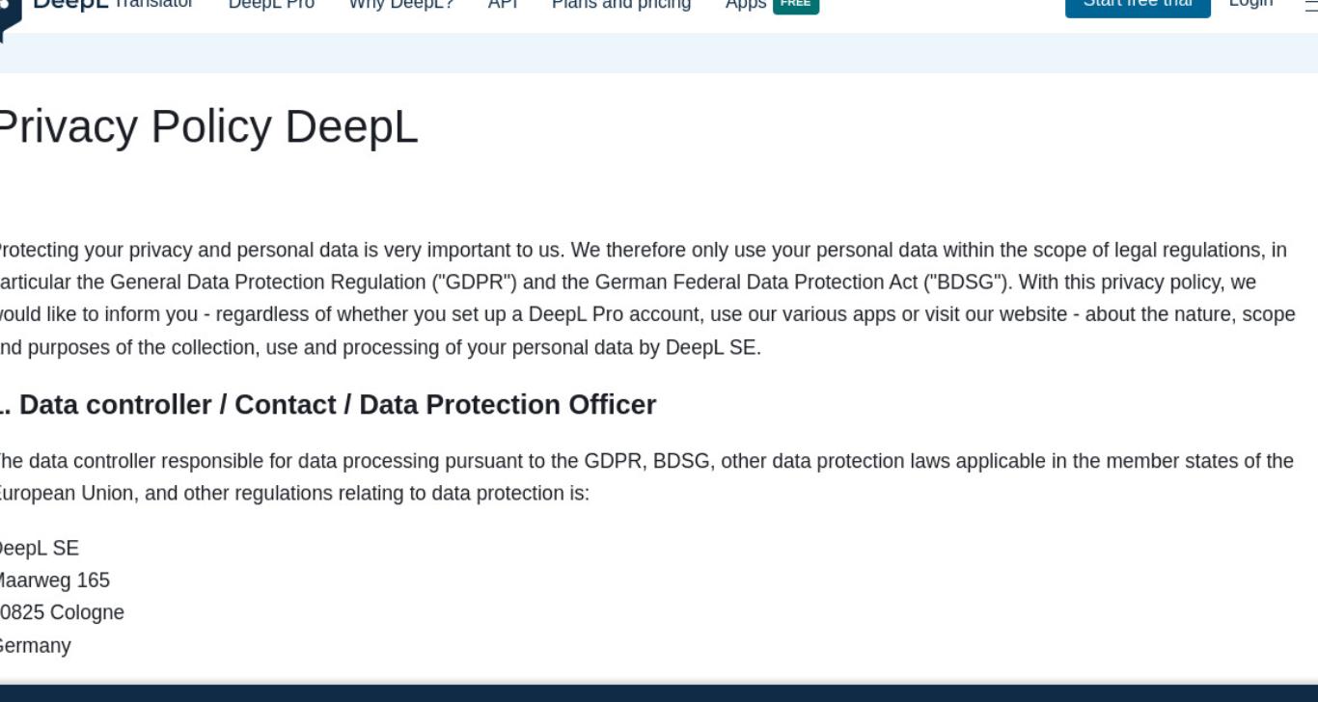The height and width of the screenshot is (702, 1318).
Task: Click the 'DeepL SE' address line
Action: pyautogui.click(x=39, y=548)
